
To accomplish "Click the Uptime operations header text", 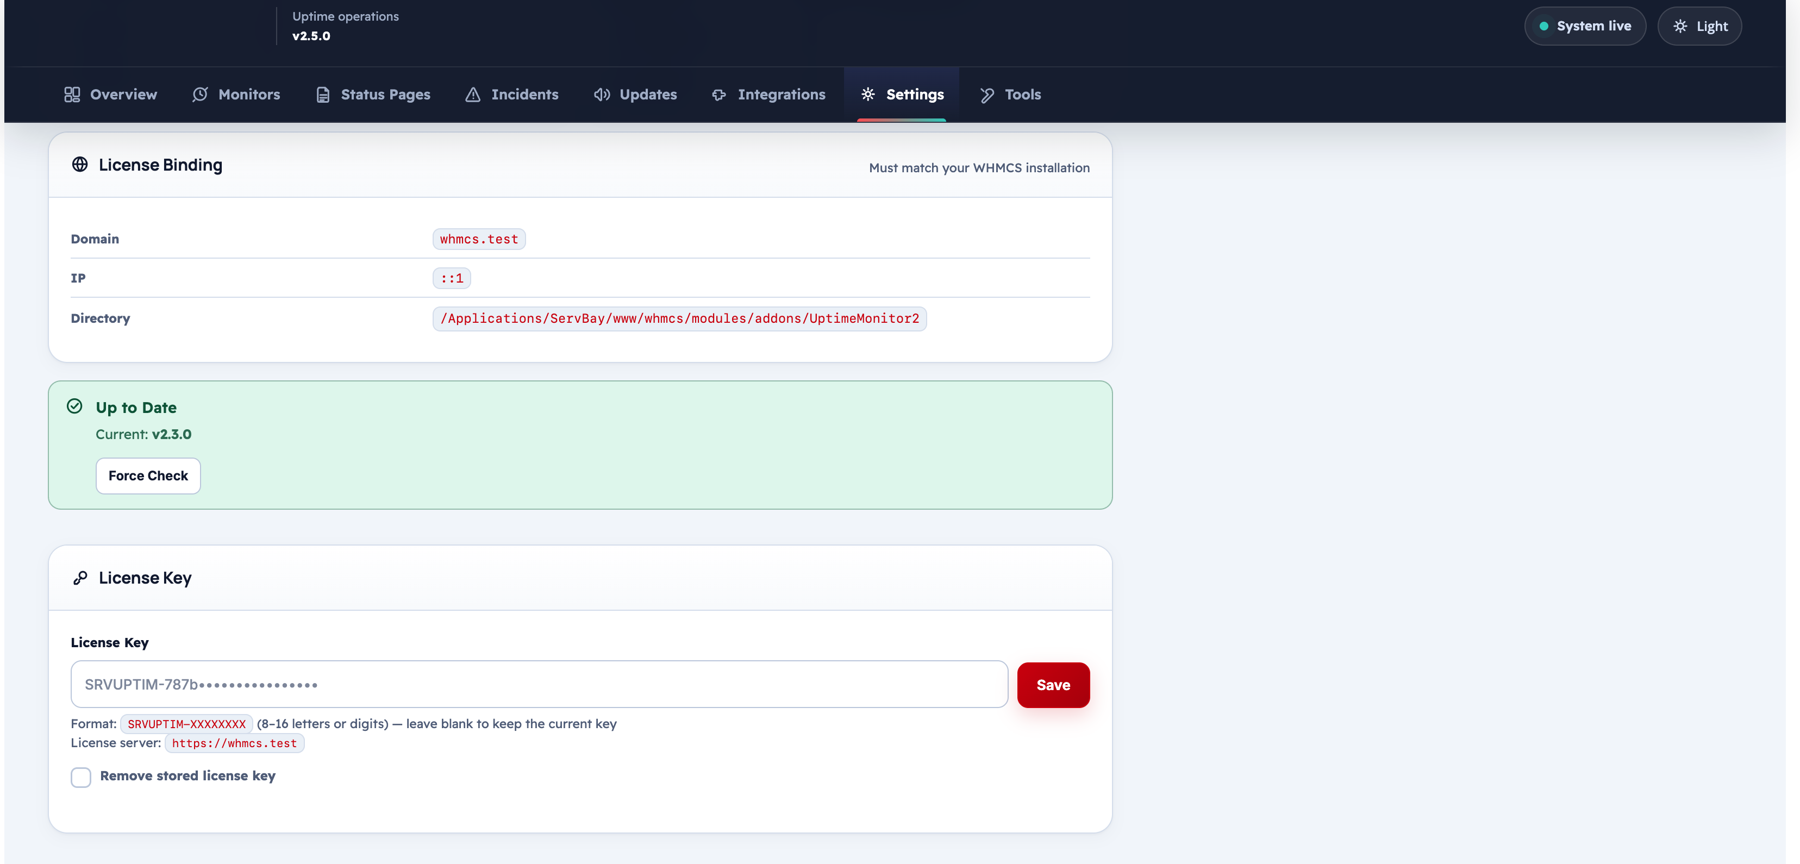I will pyautogui.click(x=345, y=16).
